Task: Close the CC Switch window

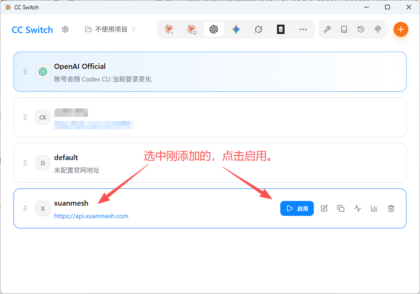Action: (x=409, y=7)
